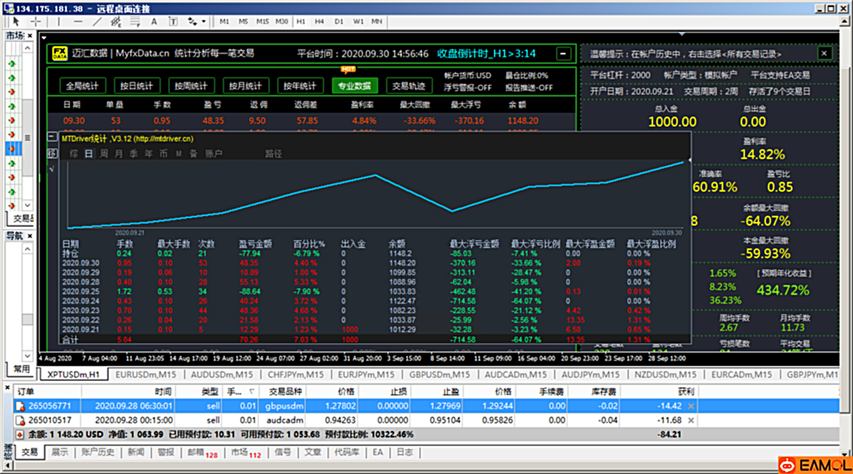Open the 交易轨迹 view
The height and width of the screenshot is (474, 853).
409,86
